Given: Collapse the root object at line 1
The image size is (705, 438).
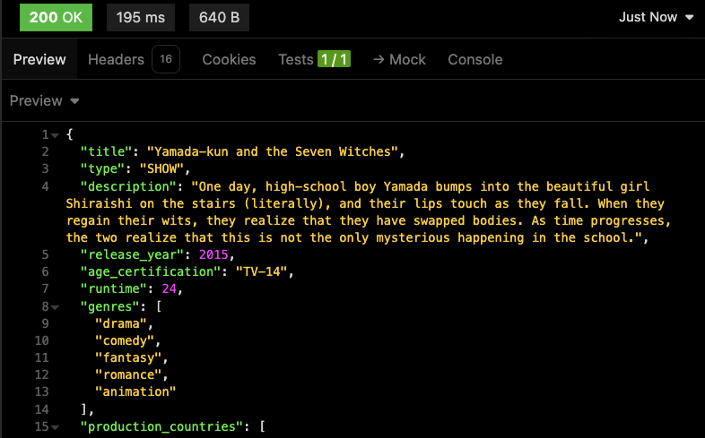Looking at the screenshot, I should tap(55, 135).
